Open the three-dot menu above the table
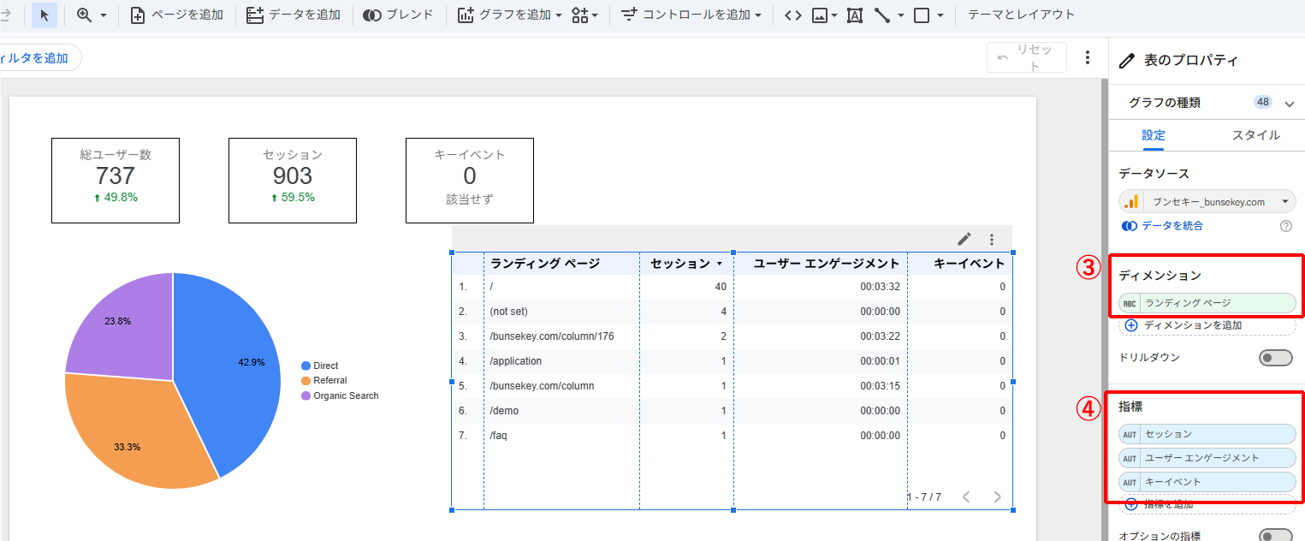 (991, 240)
